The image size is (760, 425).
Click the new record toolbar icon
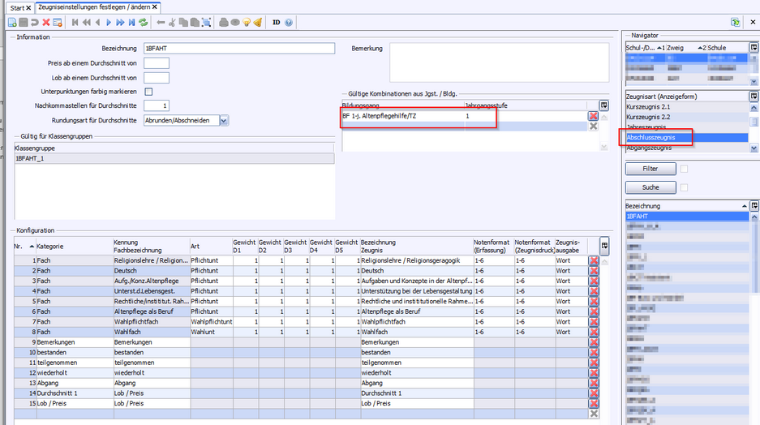(x=12, y=23)
